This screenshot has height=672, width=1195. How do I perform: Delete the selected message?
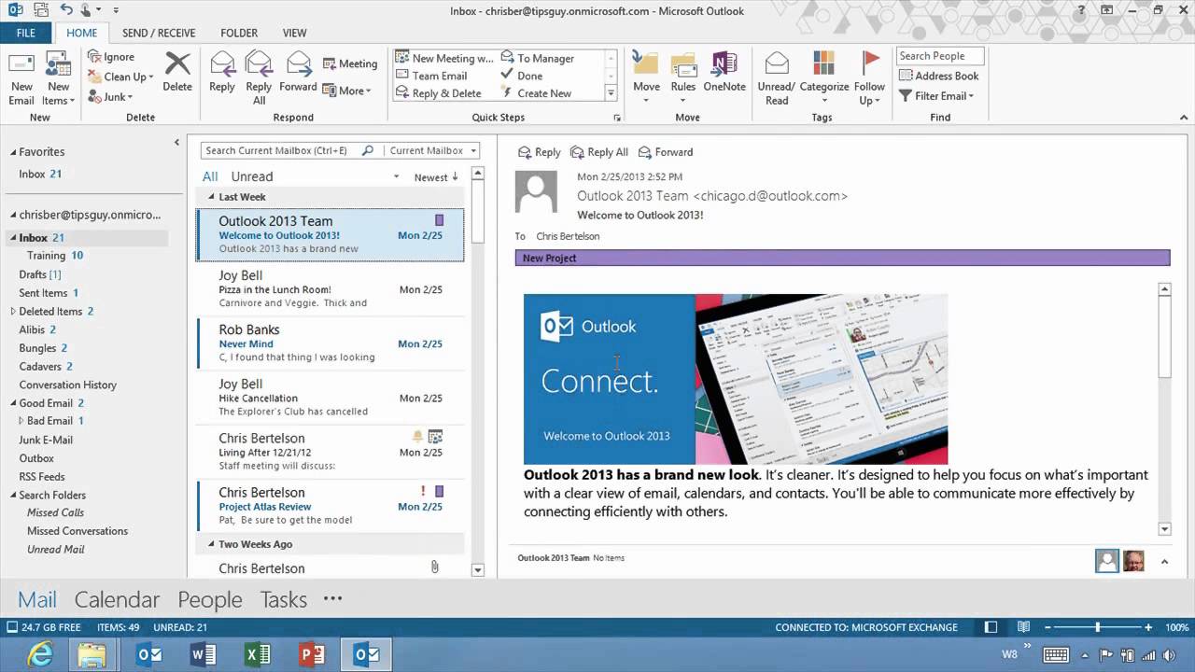pos(177,73)
